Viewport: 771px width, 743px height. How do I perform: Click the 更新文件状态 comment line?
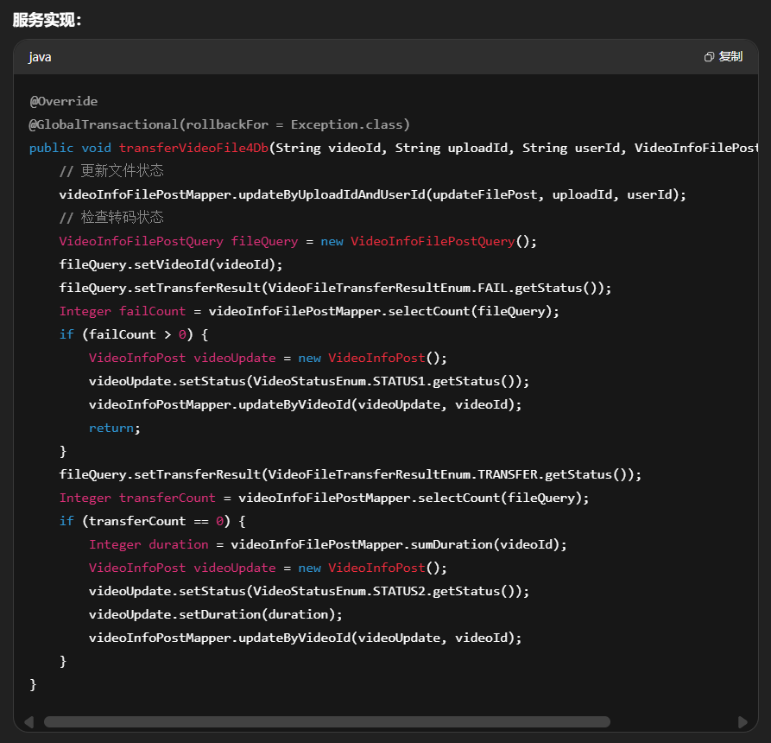tap(111, 171)
